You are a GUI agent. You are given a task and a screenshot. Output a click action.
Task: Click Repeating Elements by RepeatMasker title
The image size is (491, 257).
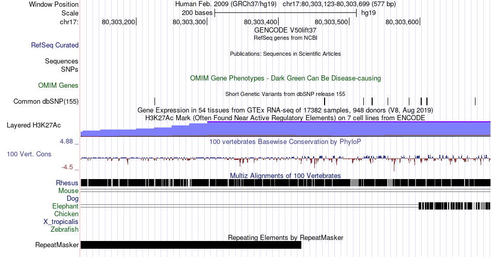pos(285,237)
